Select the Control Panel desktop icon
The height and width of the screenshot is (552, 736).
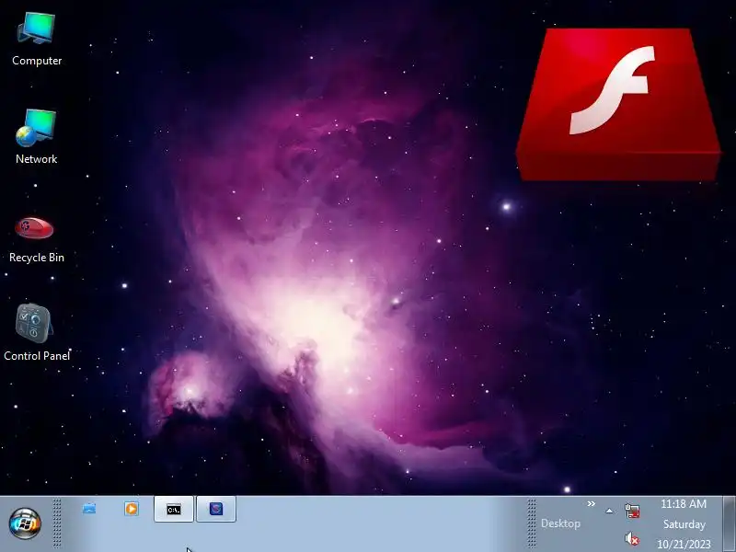pyautogui.click(x=37, y=332)
